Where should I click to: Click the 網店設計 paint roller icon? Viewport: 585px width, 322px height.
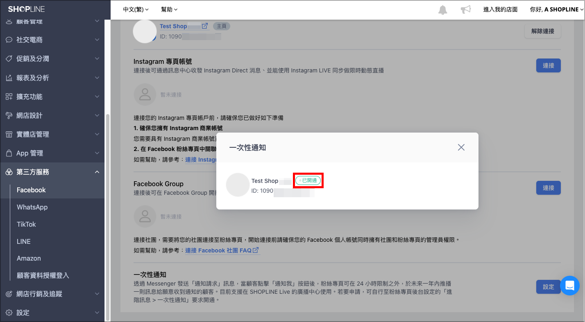(9, 115)
